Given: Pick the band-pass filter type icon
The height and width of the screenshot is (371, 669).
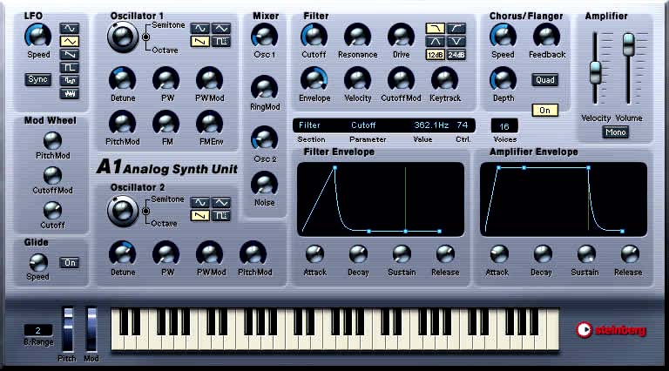Looking at the screenshot, I should pyautogui.click(x=434, y=41).
